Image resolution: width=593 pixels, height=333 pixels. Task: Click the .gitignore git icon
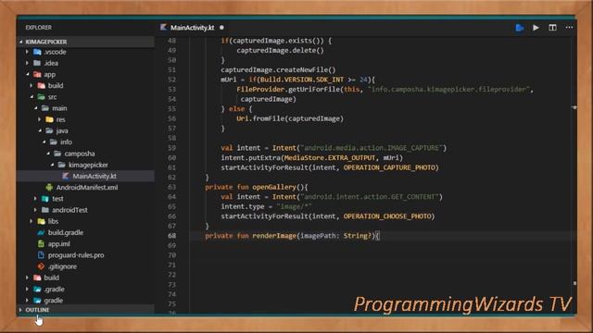pos(41,266)
